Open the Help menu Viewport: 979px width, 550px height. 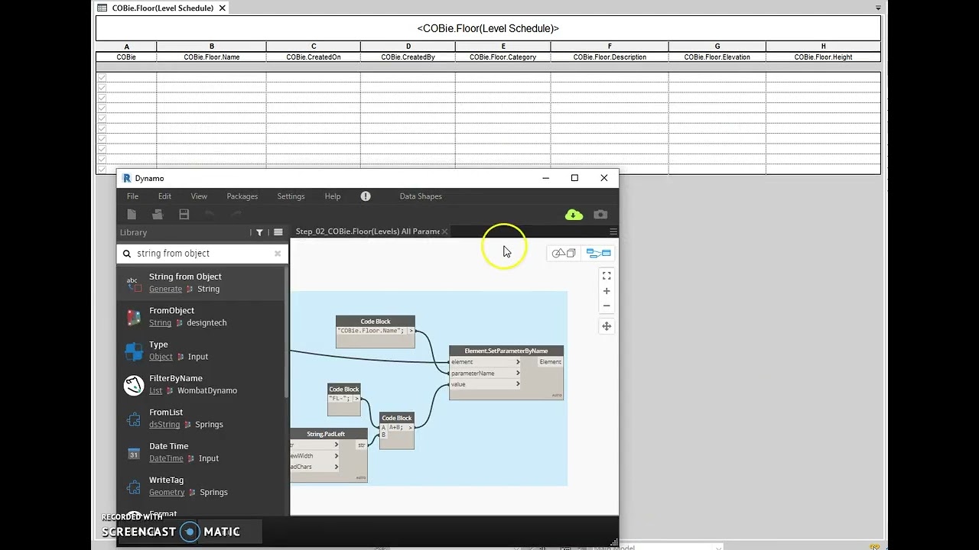[333, 196]
